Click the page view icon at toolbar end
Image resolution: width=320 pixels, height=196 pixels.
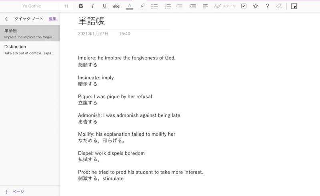(x=294, y=6)
